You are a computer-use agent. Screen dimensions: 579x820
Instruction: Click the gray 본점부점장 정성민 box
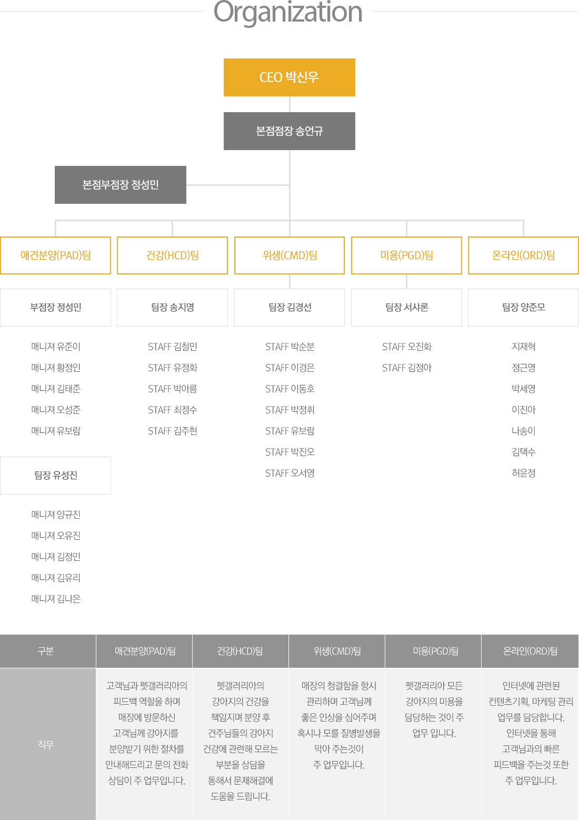click(x=121, y=185)
